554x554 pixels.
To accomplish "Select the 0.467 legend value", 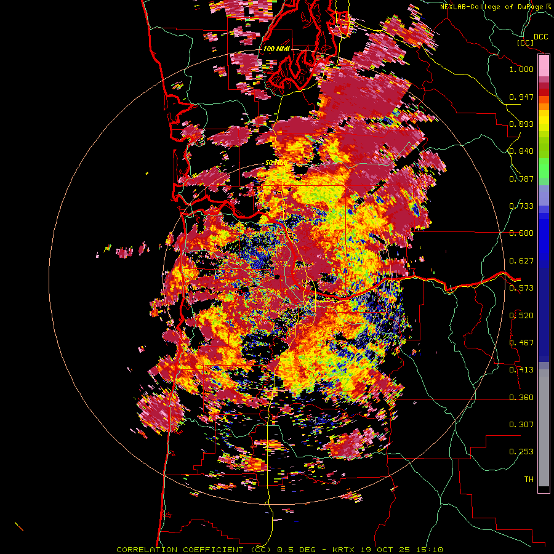I will click(x=521, y=343).
